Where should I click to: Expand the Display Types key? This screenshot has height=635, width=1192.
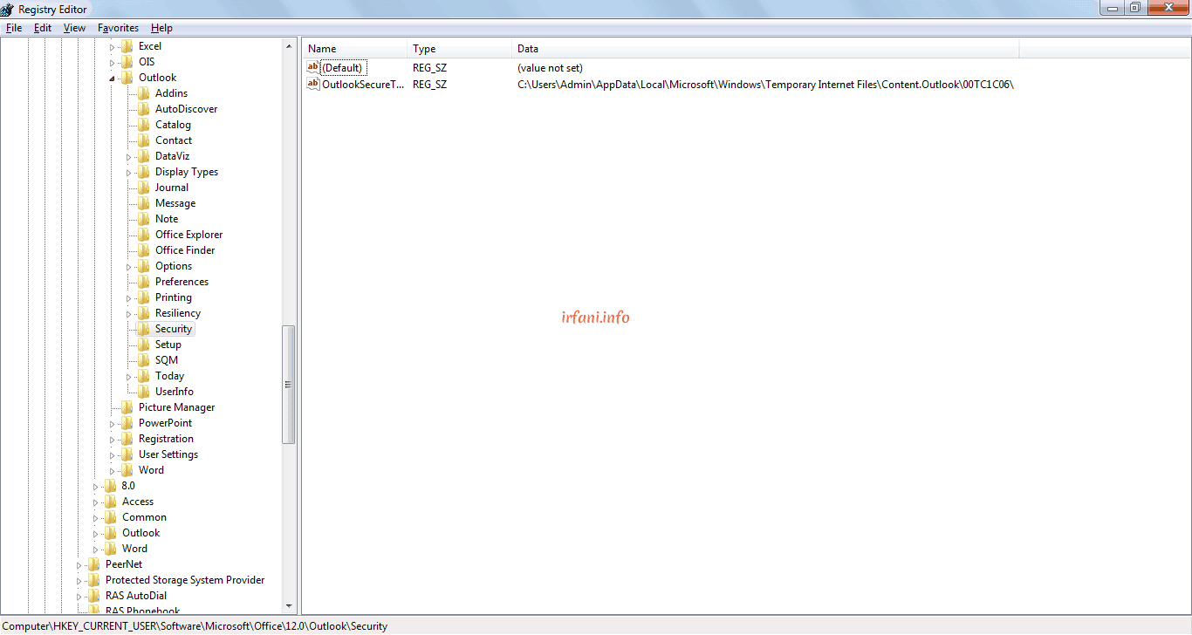coord(129,172)
